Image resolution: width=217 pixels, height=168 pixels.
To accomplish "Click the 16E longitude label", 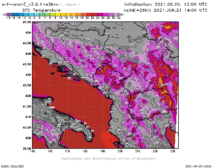I will click(50, 151).
